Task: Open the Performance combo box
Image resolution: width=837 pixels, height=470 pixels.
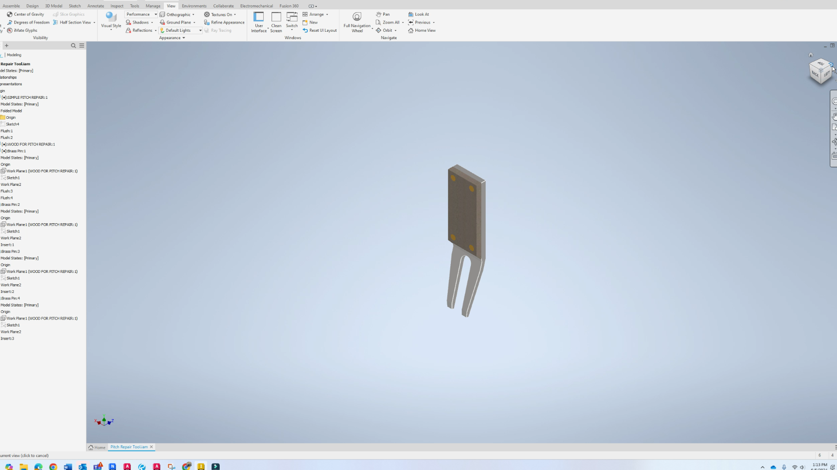Action: (x=141, y=14)
